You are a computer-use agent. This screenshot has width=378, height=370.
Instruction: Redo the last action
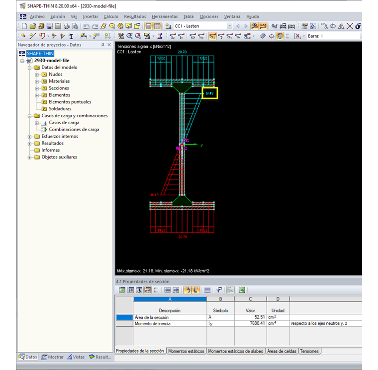pos(95,26)
